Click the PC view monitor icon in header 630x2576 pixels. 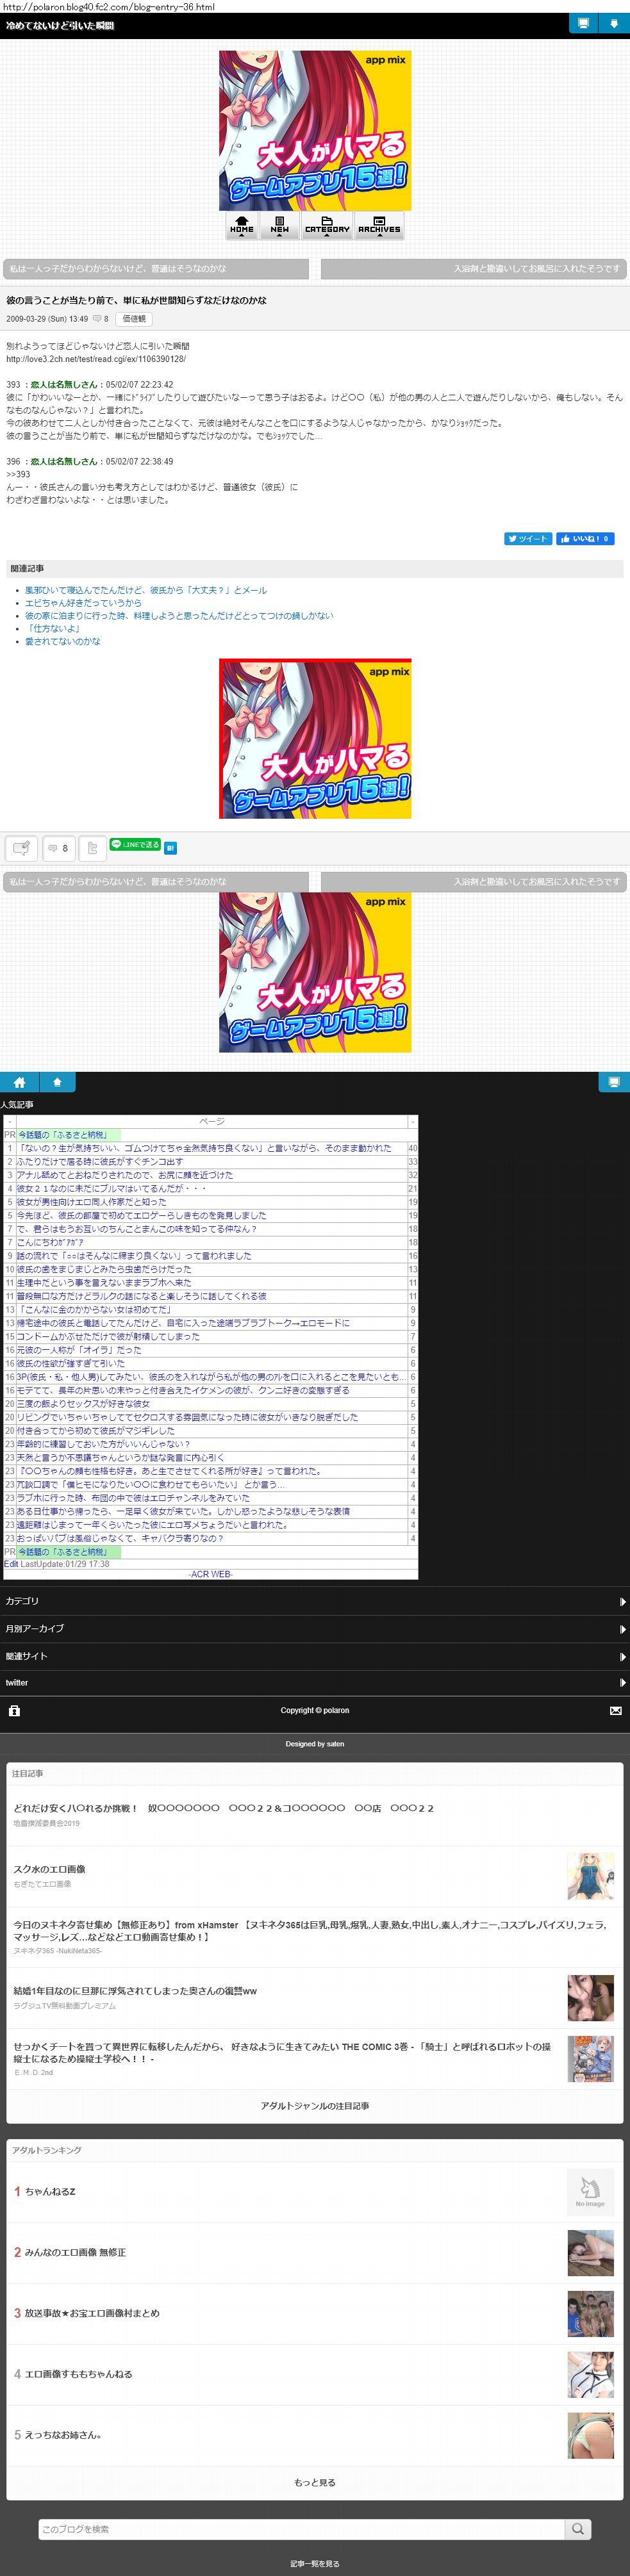[x=583, y=23]
